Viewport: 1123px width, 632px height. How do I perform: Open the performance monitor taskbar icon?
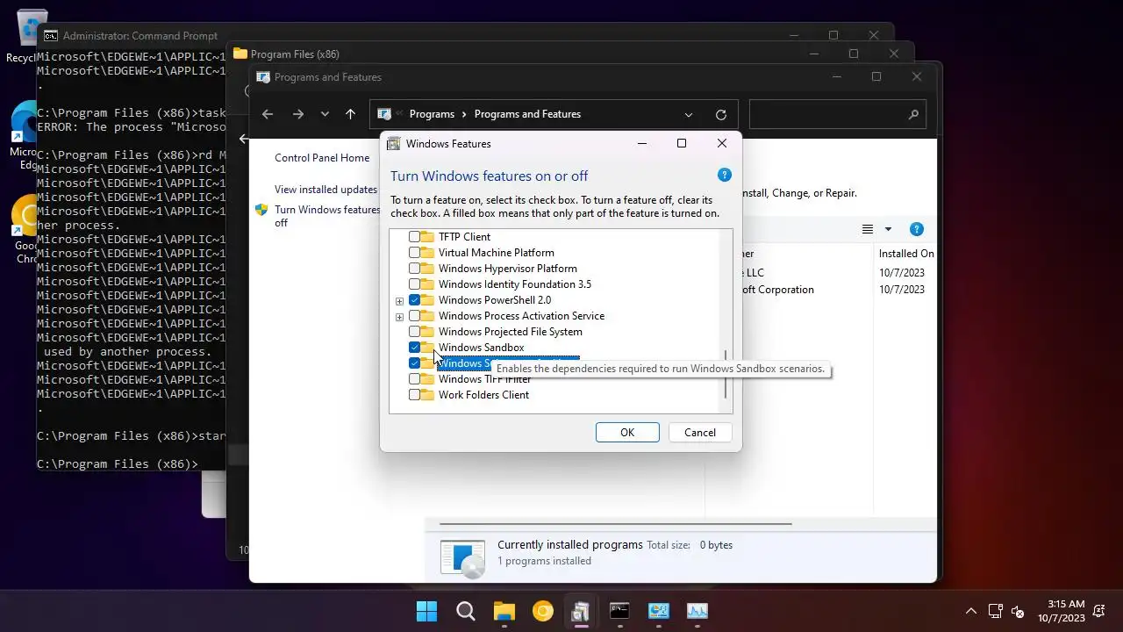pos(697,611)
